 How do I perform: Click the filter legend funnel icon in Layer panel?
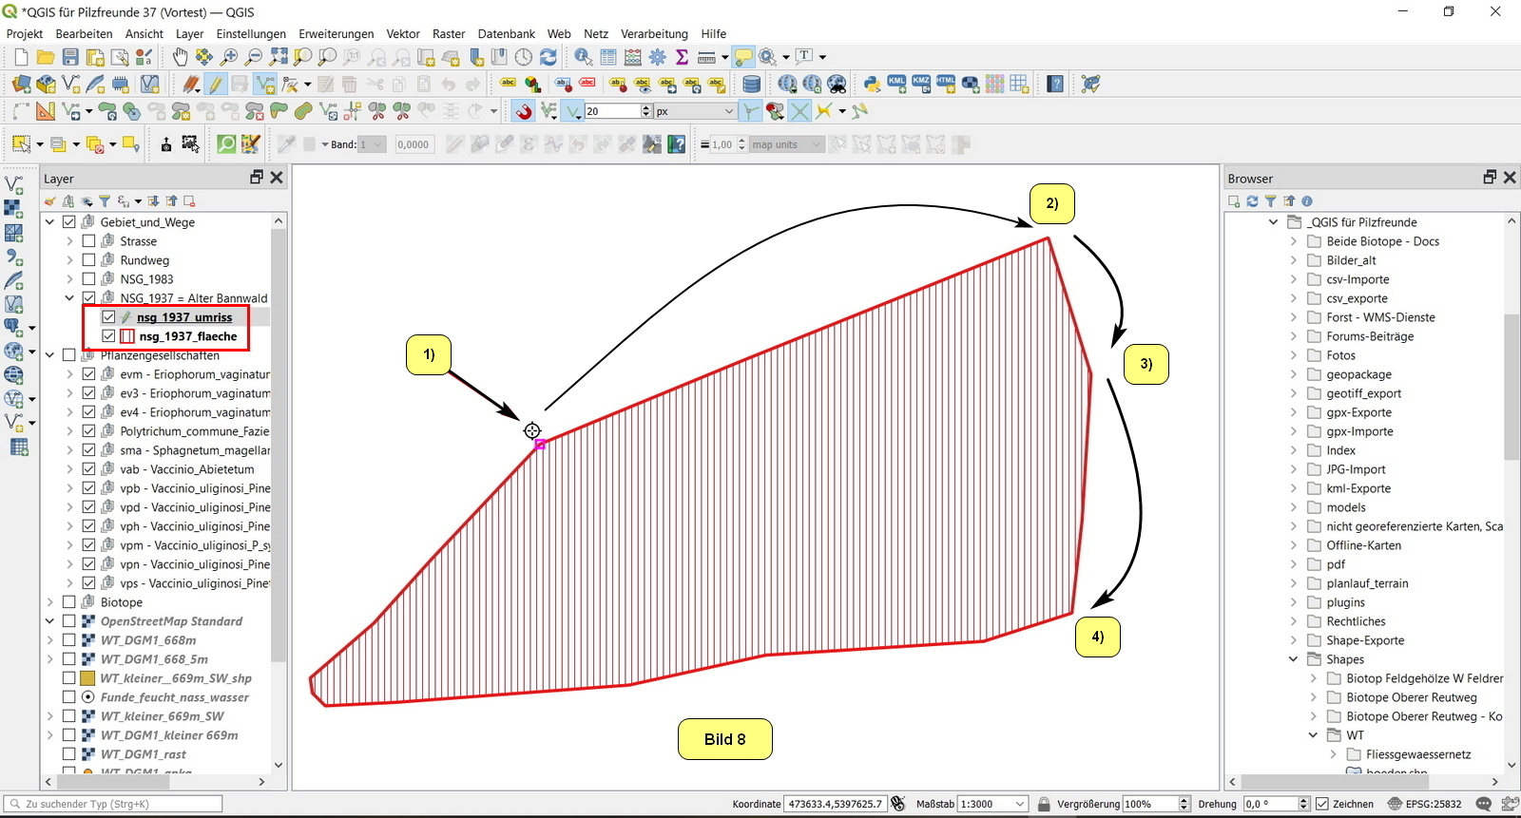(105, 201)
